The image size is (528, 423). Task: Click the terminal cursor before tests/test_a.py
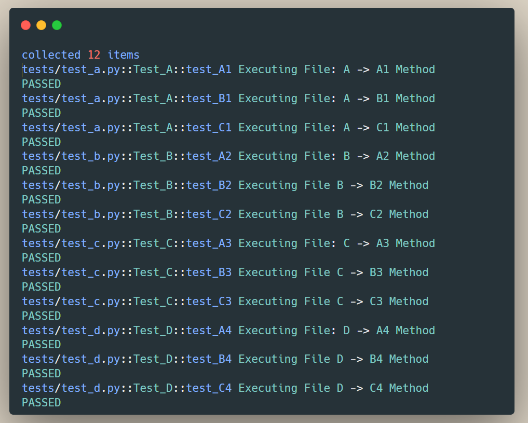click(x=21, y=69)
